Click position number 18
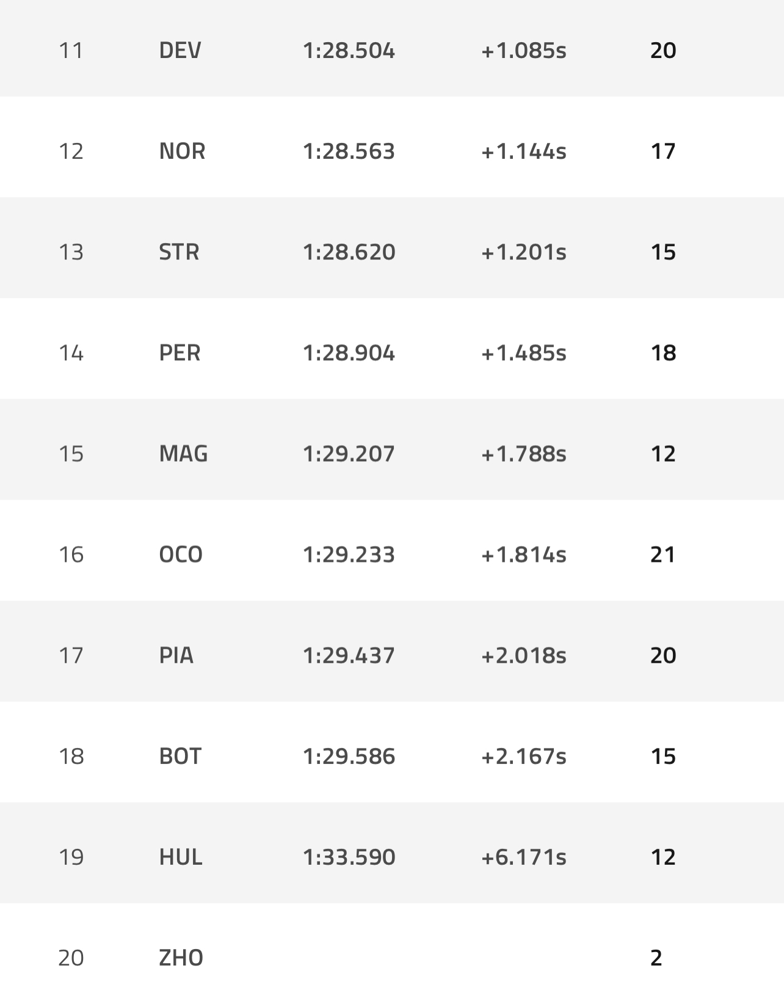 [71, 756]
